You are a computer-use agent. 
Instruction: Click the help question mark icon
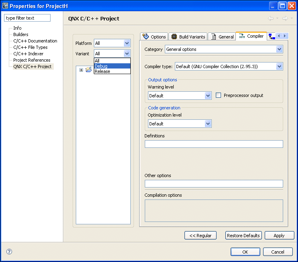click(x=9, y=252)
